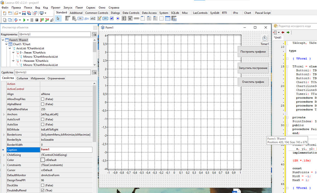The image size is (317, 193).
Task: Open the Проект menu
Action: click(56, 7)
